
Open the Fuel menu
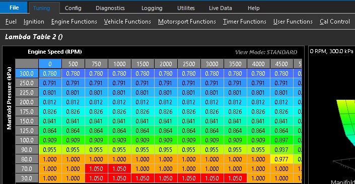(x=11, y=22)
